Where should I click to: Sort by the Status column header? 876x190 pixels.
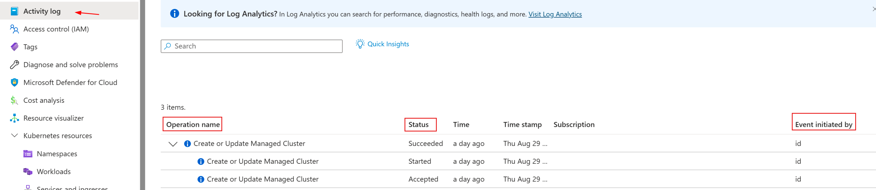pos(418,125)
